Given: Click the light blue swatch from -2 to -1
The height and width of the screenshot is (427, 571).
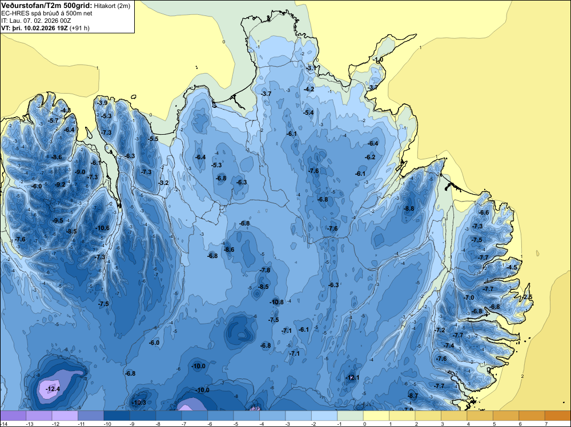Looking at the screenshot, I should coord(324,416).
